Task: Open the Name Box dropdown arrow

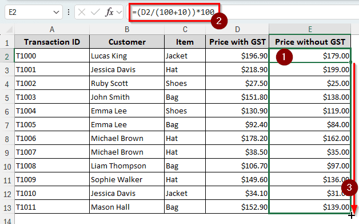Action: [x=56, y=12]
